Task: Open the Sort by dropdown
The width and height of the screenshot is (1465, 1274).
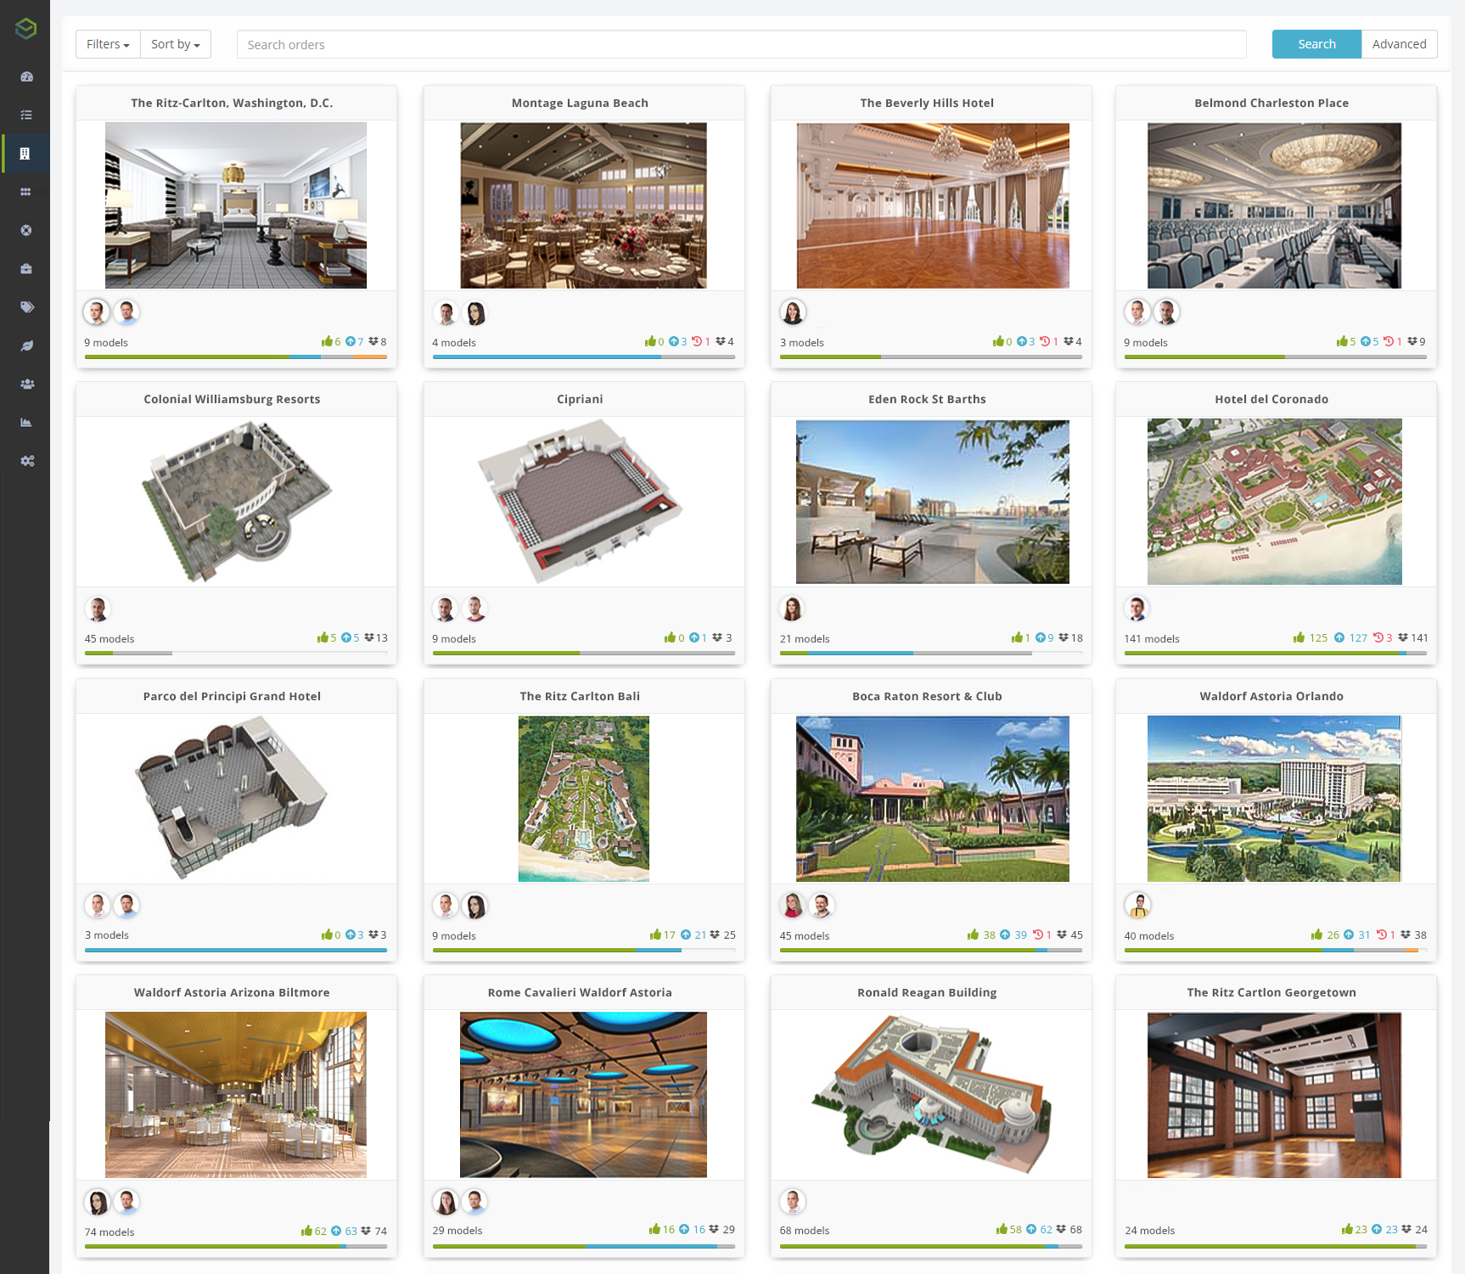Action: tap(176, 44)
